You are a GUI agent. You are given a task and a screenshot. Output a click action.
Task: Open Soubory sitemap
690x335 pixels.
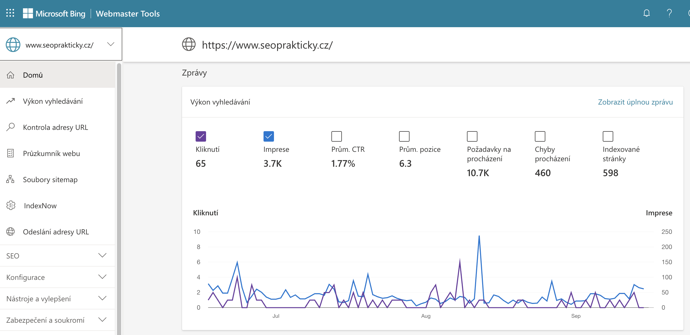tap(57, 179)
